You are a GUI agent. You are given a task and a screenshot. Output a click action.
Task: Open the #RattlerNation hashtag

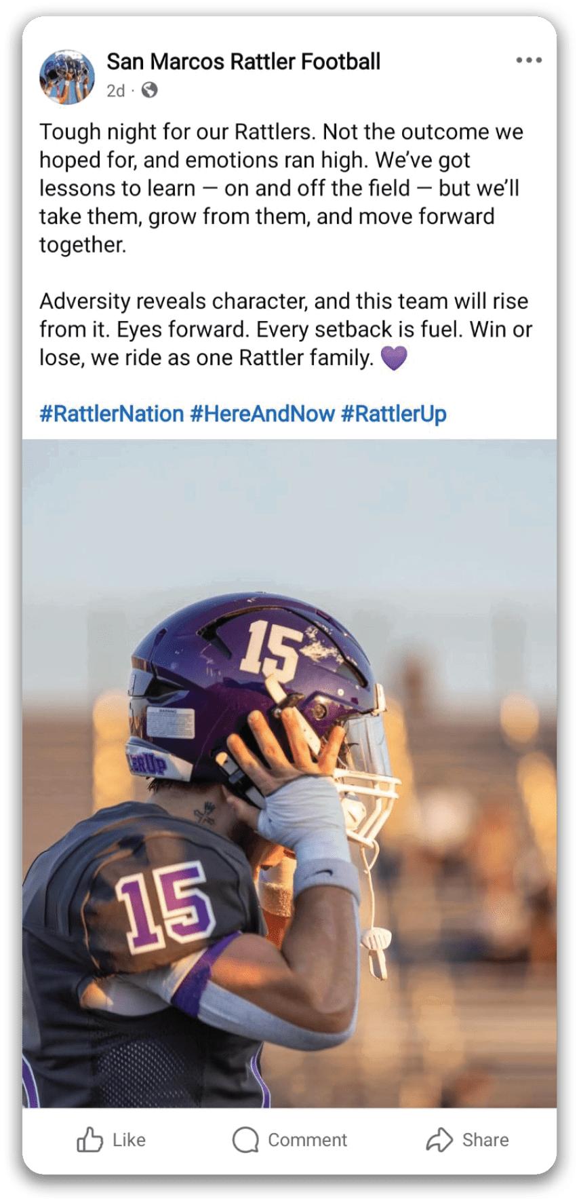point(112,414)
